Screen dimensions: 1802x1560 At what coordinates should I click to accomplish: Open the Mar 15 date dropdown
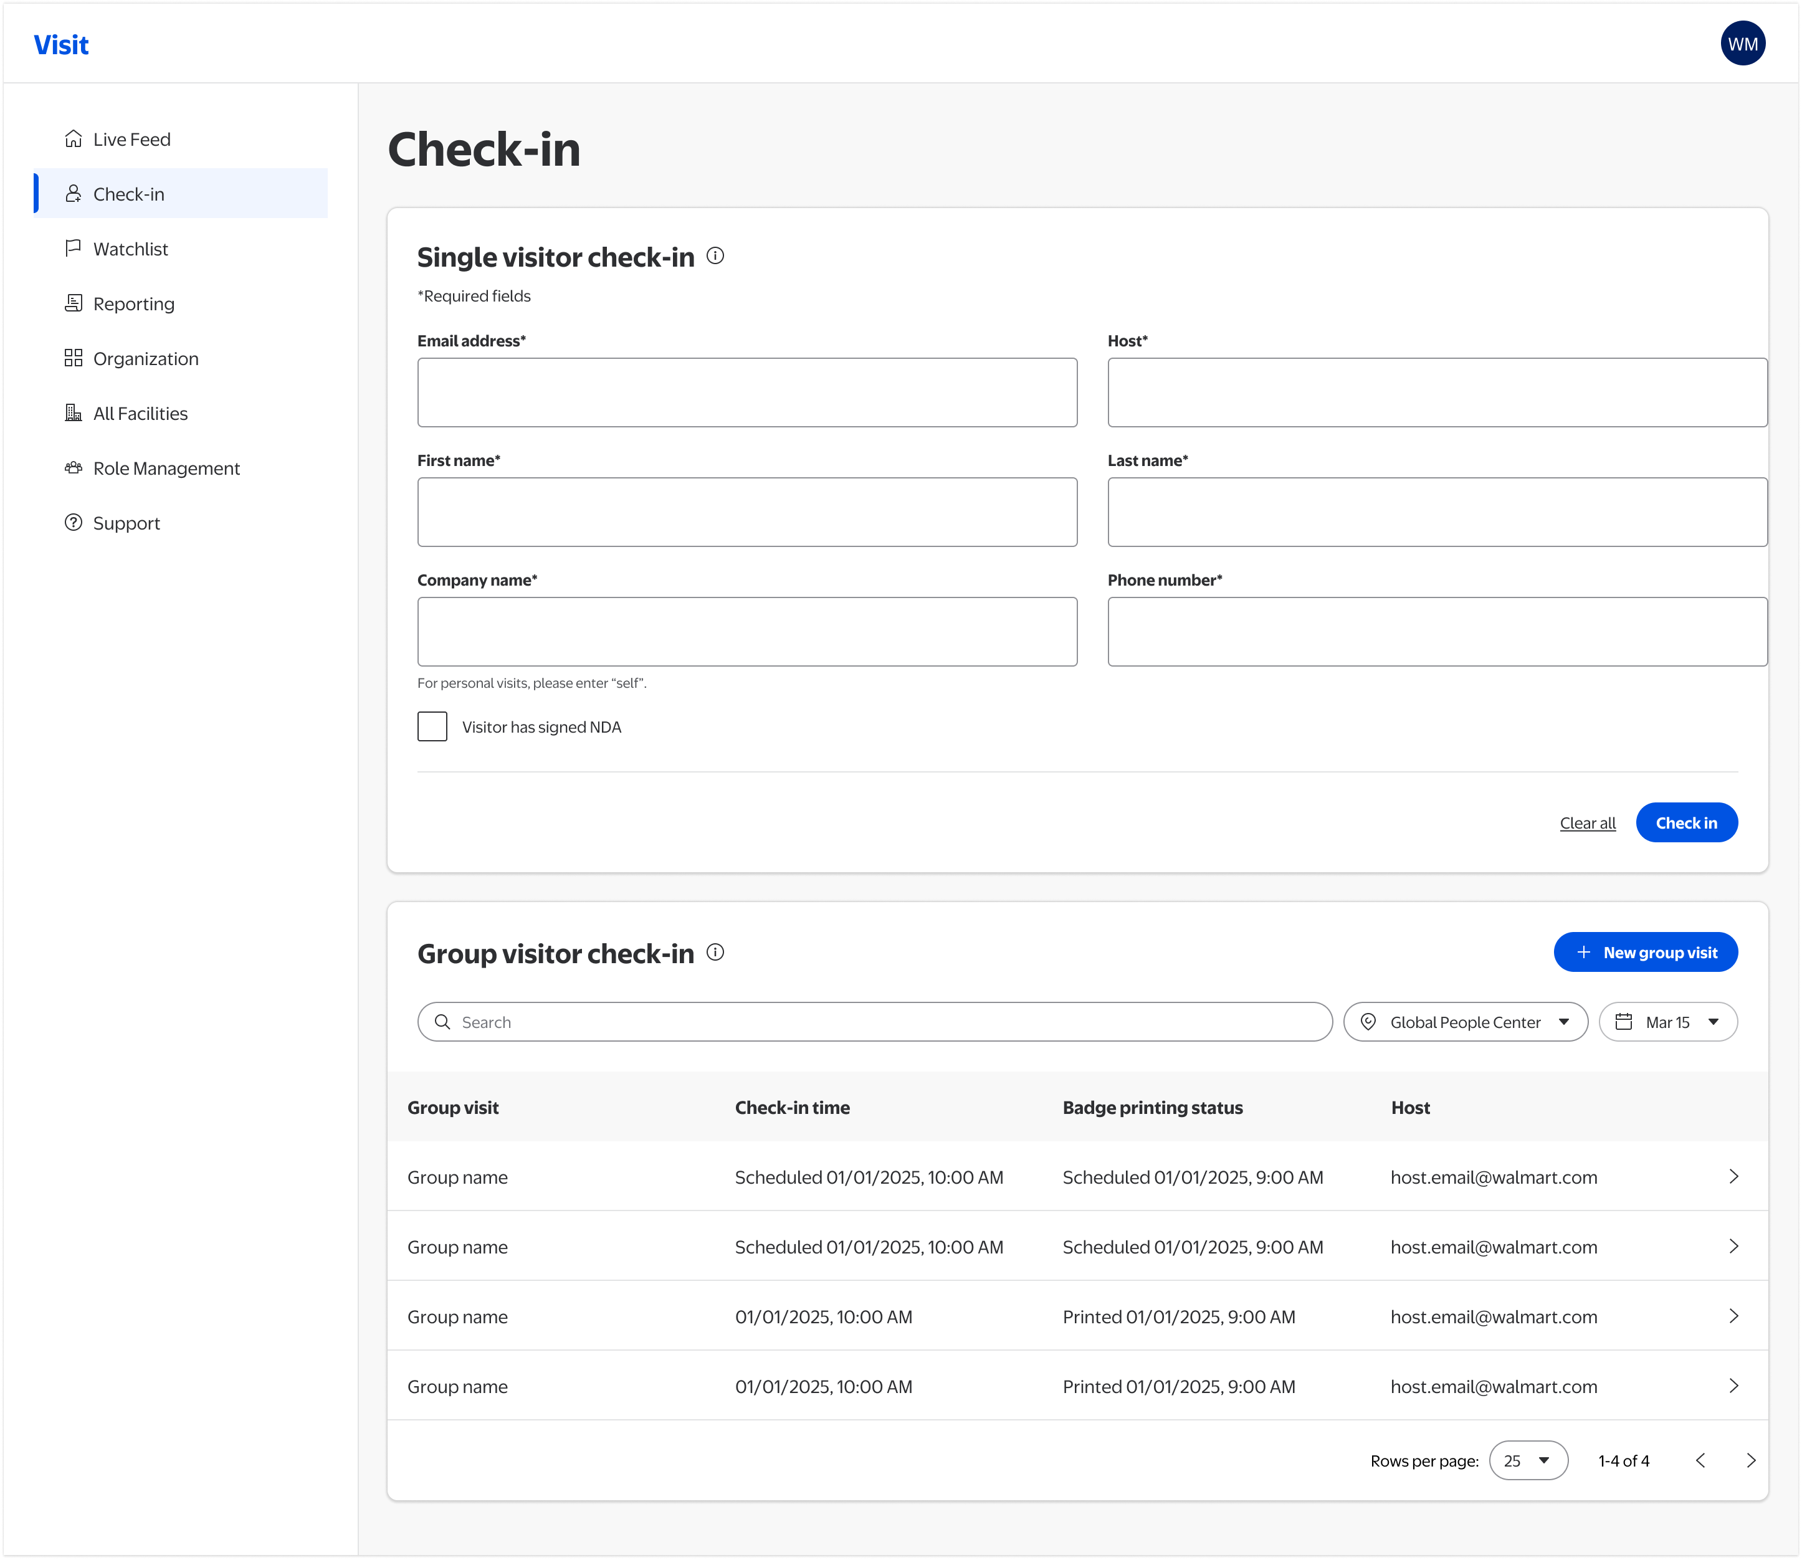click(1668, 1022)
